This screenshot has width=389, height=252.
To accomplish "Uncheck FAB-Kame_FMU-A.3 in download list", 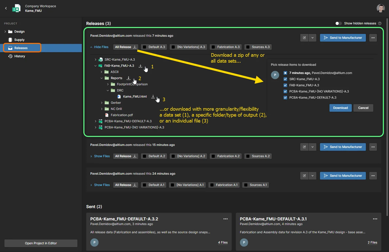I will click(285, 85).
